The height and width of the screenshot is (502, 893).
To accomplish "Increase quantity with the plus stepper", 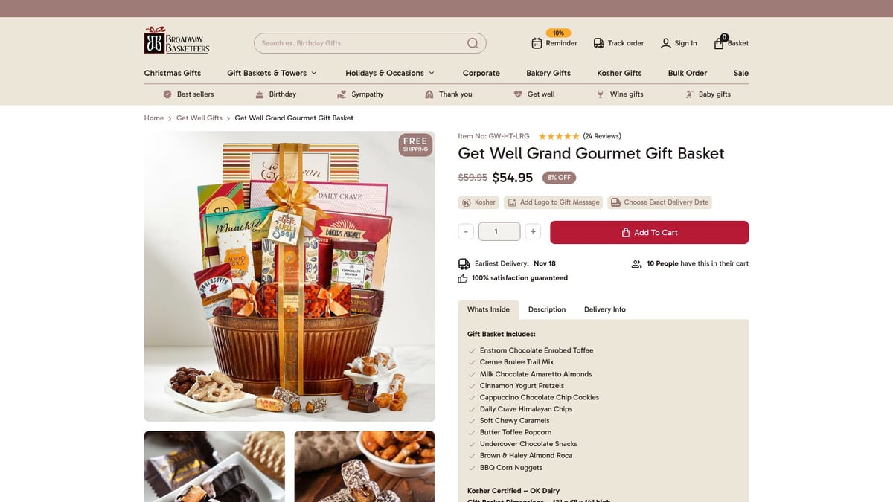I will [x=533, y=231].
